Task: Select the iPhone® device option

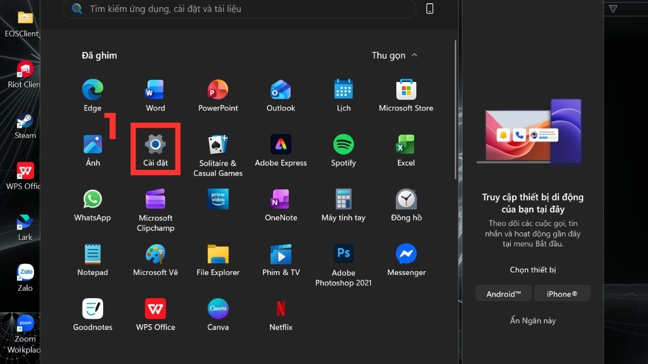Action: 562,293
